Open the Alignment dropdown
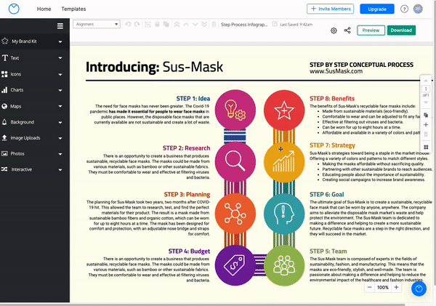The height and width of the screenshot is (306, 436). pos(97,24)
